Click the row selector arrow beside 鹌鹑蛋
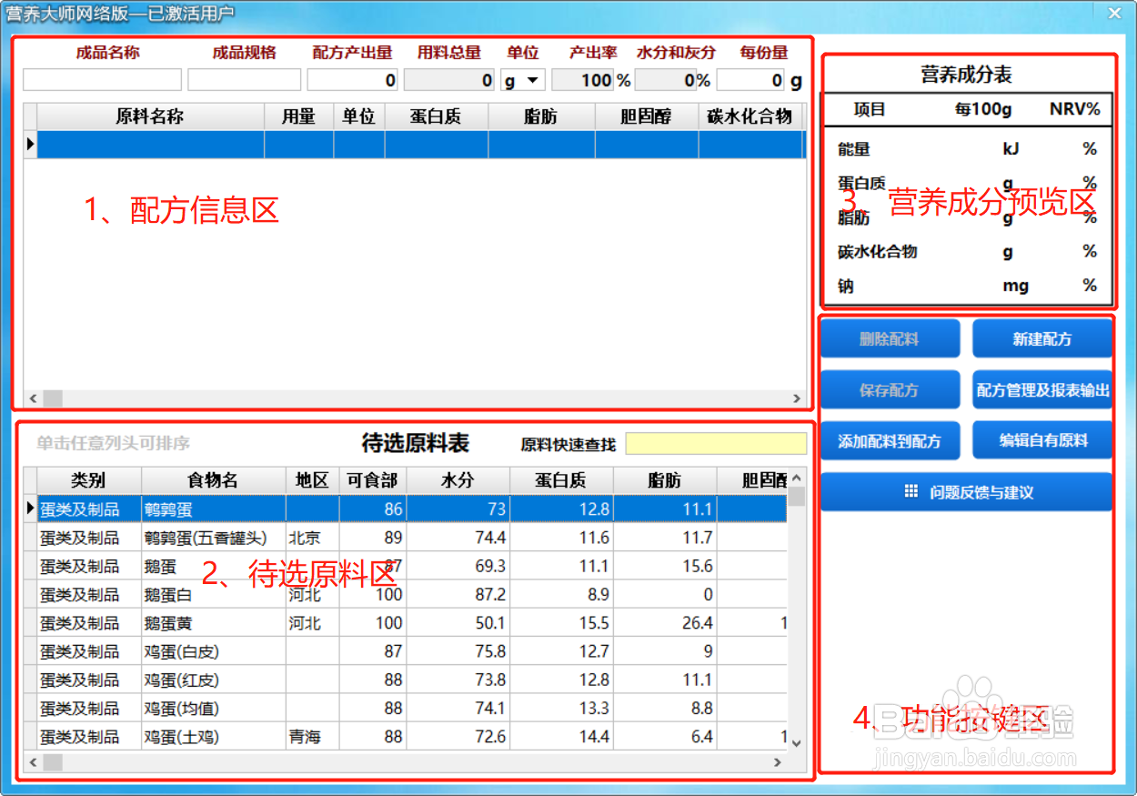The image size is (1137, 796). point(30,509)
